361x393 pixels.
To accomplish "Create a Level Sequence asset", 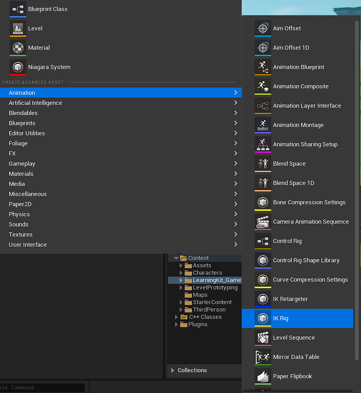I will (x=297, y=337).
